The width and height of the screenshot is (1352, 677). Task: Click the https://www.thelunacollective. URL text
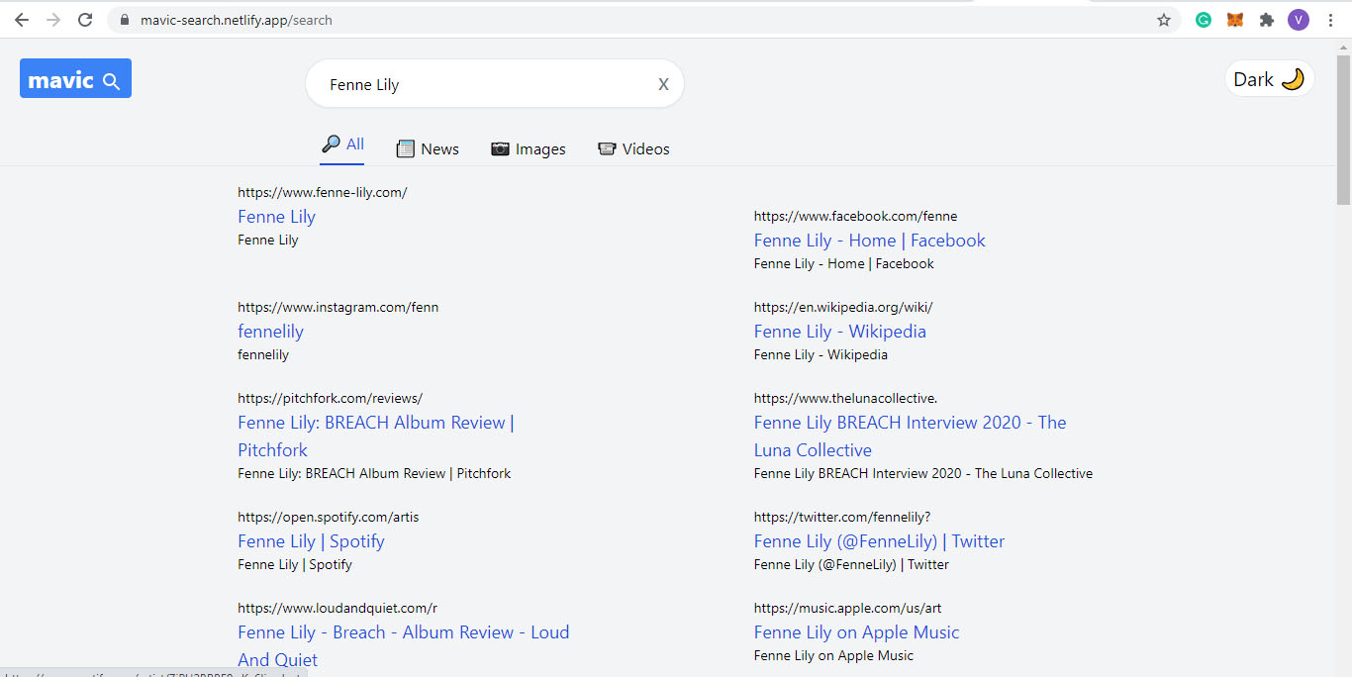(846, 398)
